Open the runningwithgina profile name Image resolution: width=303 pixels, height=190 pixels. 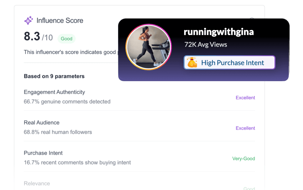(x=218, y=32)
